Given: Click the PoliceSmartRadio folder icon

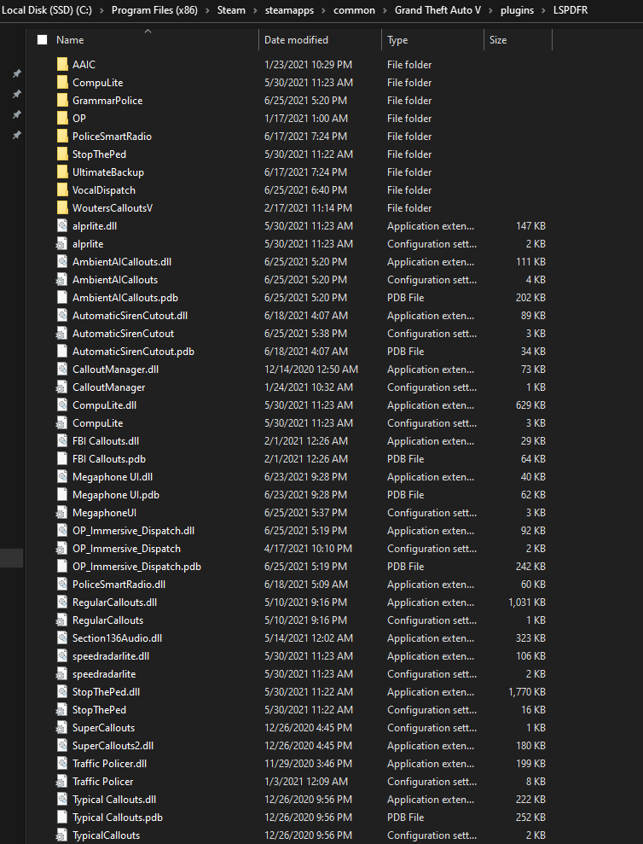Looking at the screenshot, I should coord(62,137).
